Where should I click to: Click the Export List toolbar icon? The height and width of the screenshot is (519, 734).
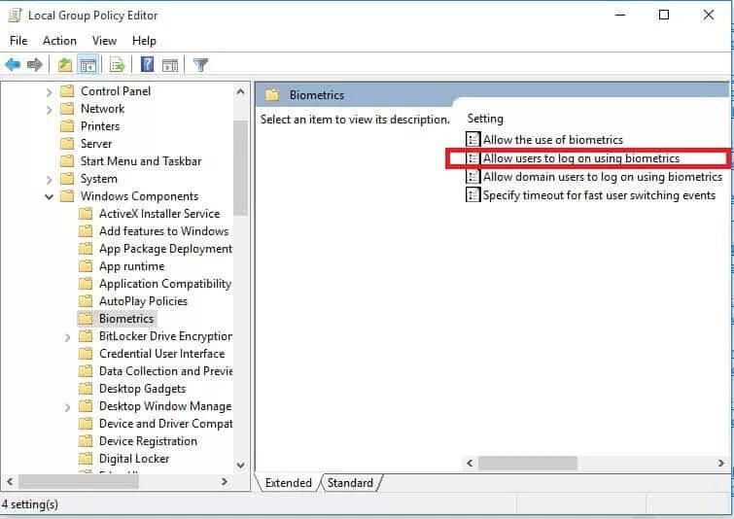117,64
